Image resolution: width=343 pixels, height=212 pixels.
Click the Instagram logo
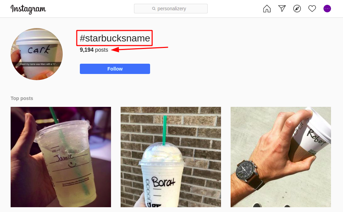tap(28, 9)
